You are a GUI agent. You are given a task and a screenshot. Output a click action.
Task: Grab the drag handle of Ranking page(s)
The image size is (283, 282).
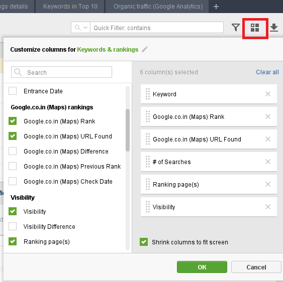point(148,184)
